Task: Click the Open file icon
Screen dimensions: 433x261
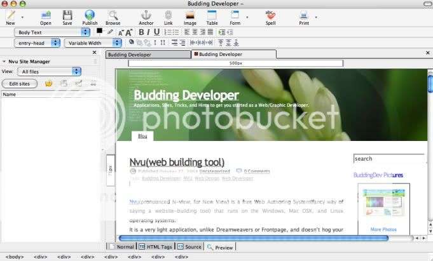Action: click(x=46, y=15)
